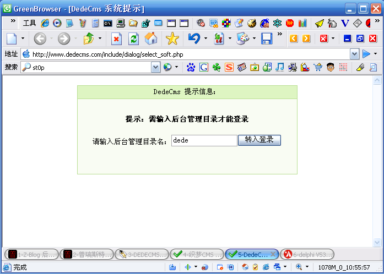Click the home icon in the status bar
The image size is (384, 274).
[245, 267]
